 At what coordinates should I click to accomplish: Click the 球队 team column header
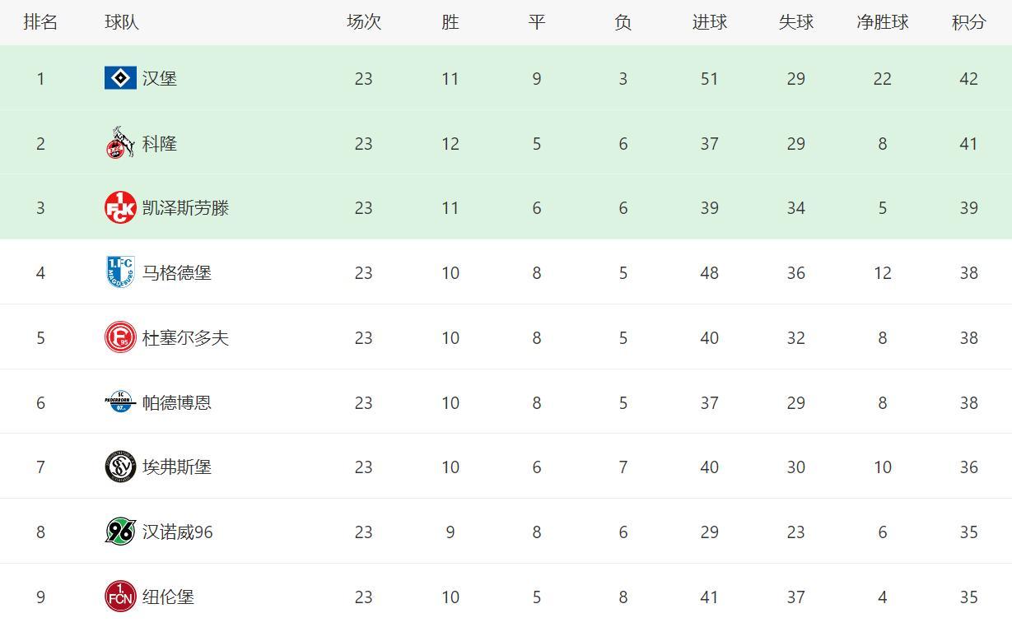pos(122,22)
